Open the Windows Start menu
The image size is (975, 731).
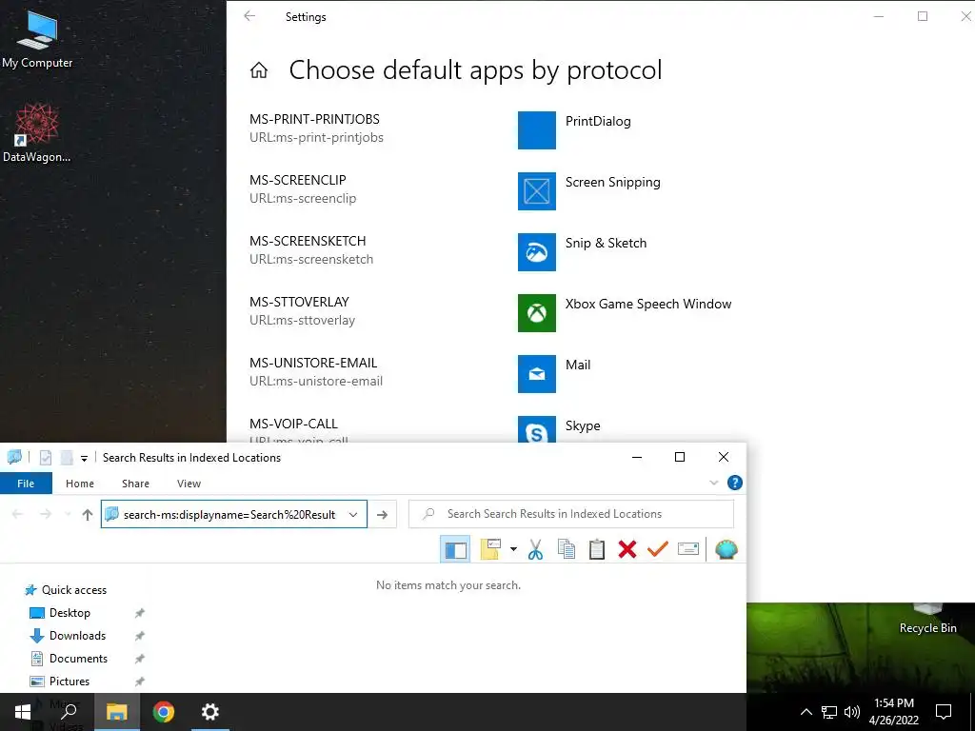(23, 712)
